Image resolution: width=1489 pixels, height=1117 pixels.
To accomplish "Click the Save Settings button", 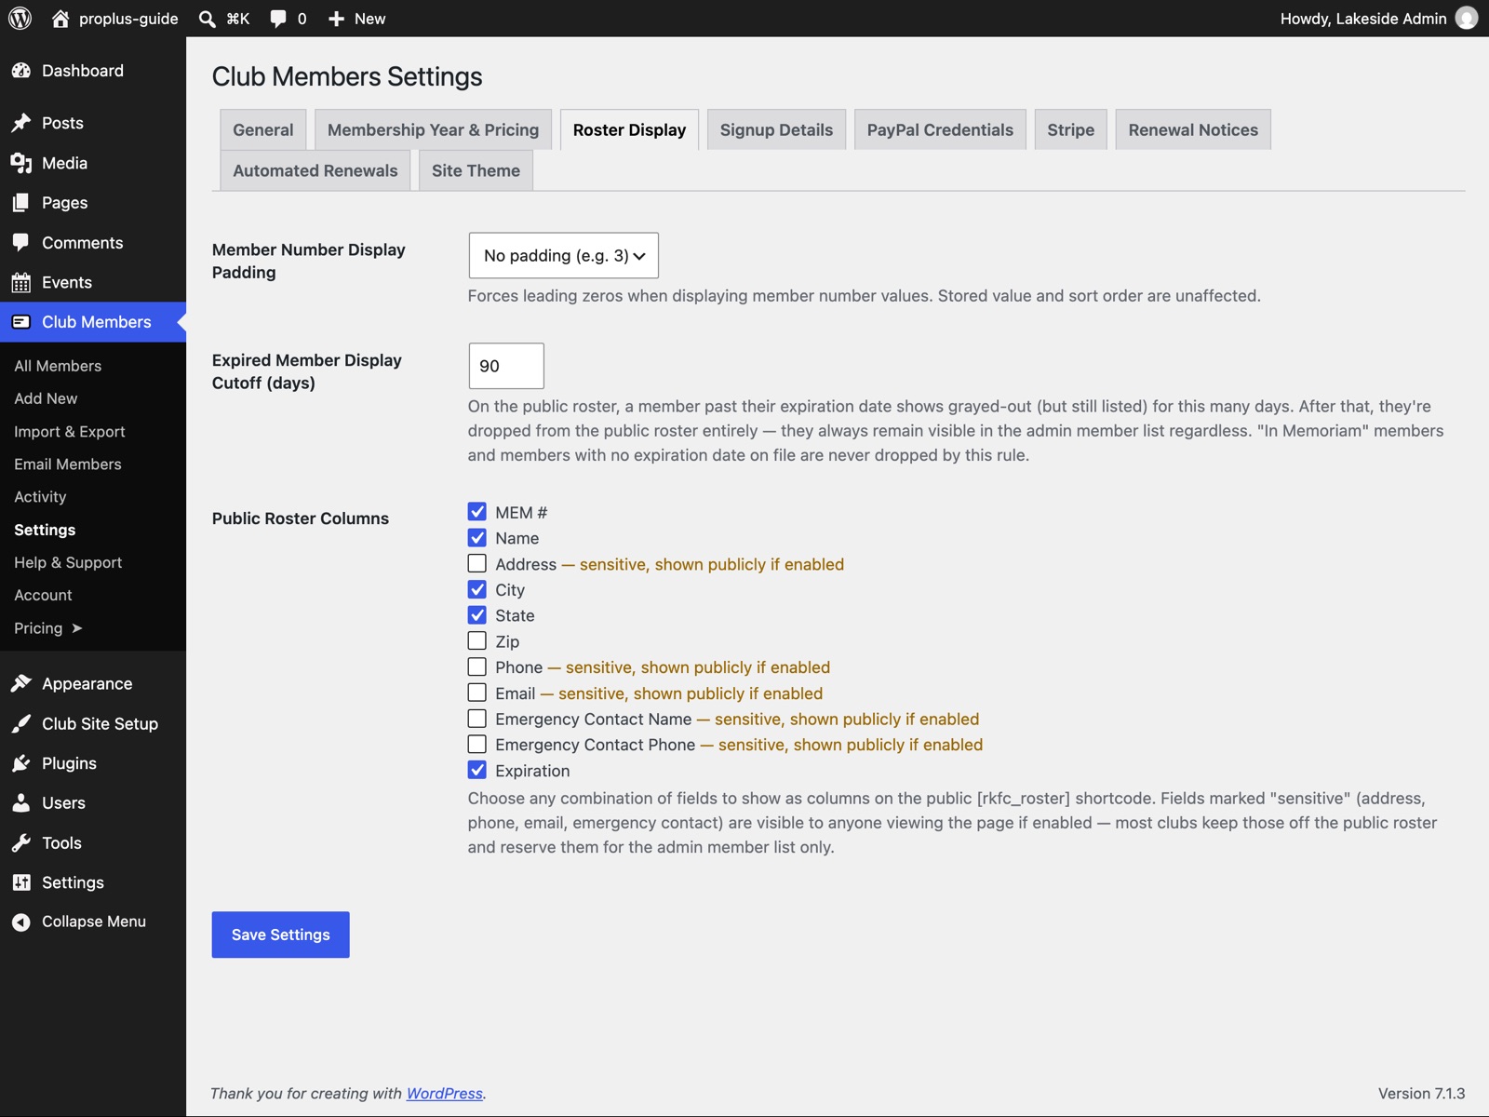I will point(281,935).
